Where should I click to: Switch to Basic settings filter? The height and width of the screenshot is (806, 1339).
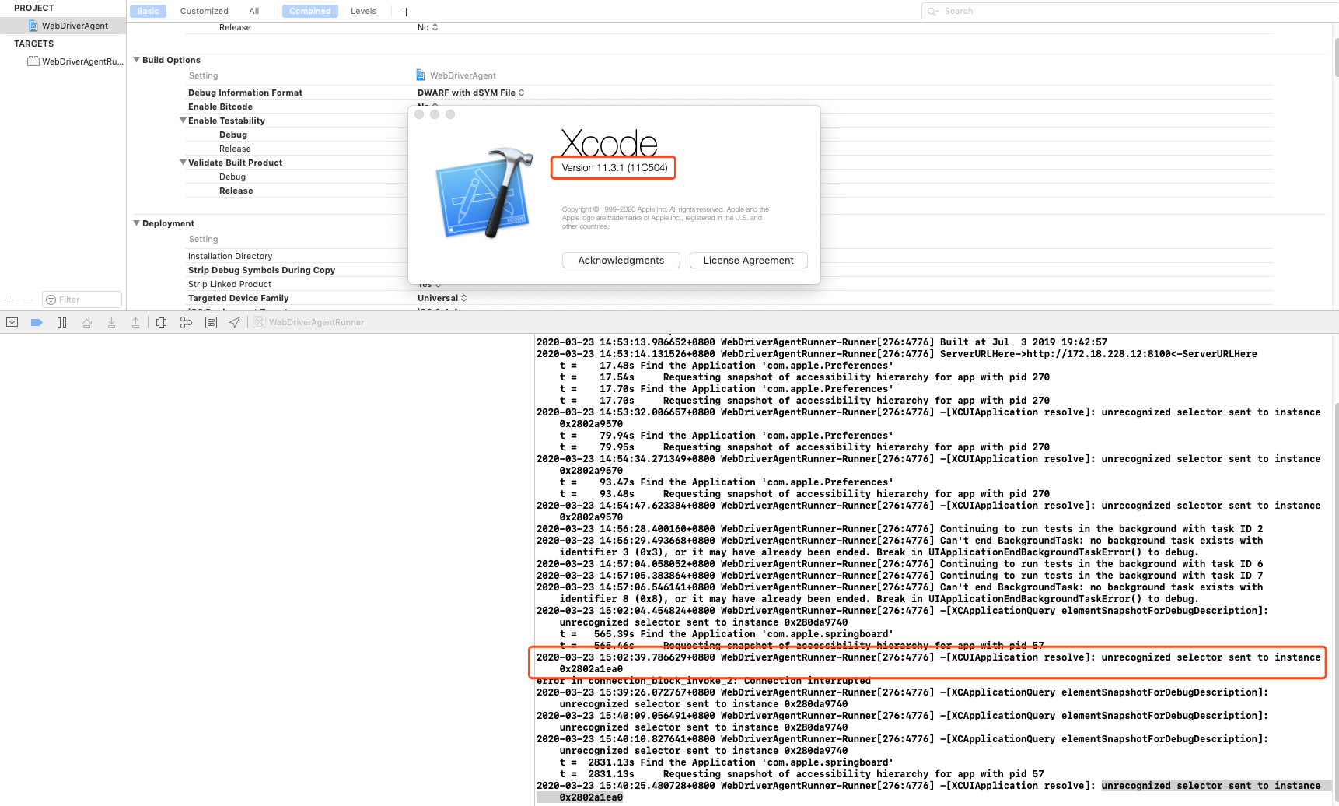tap(148, 11)
